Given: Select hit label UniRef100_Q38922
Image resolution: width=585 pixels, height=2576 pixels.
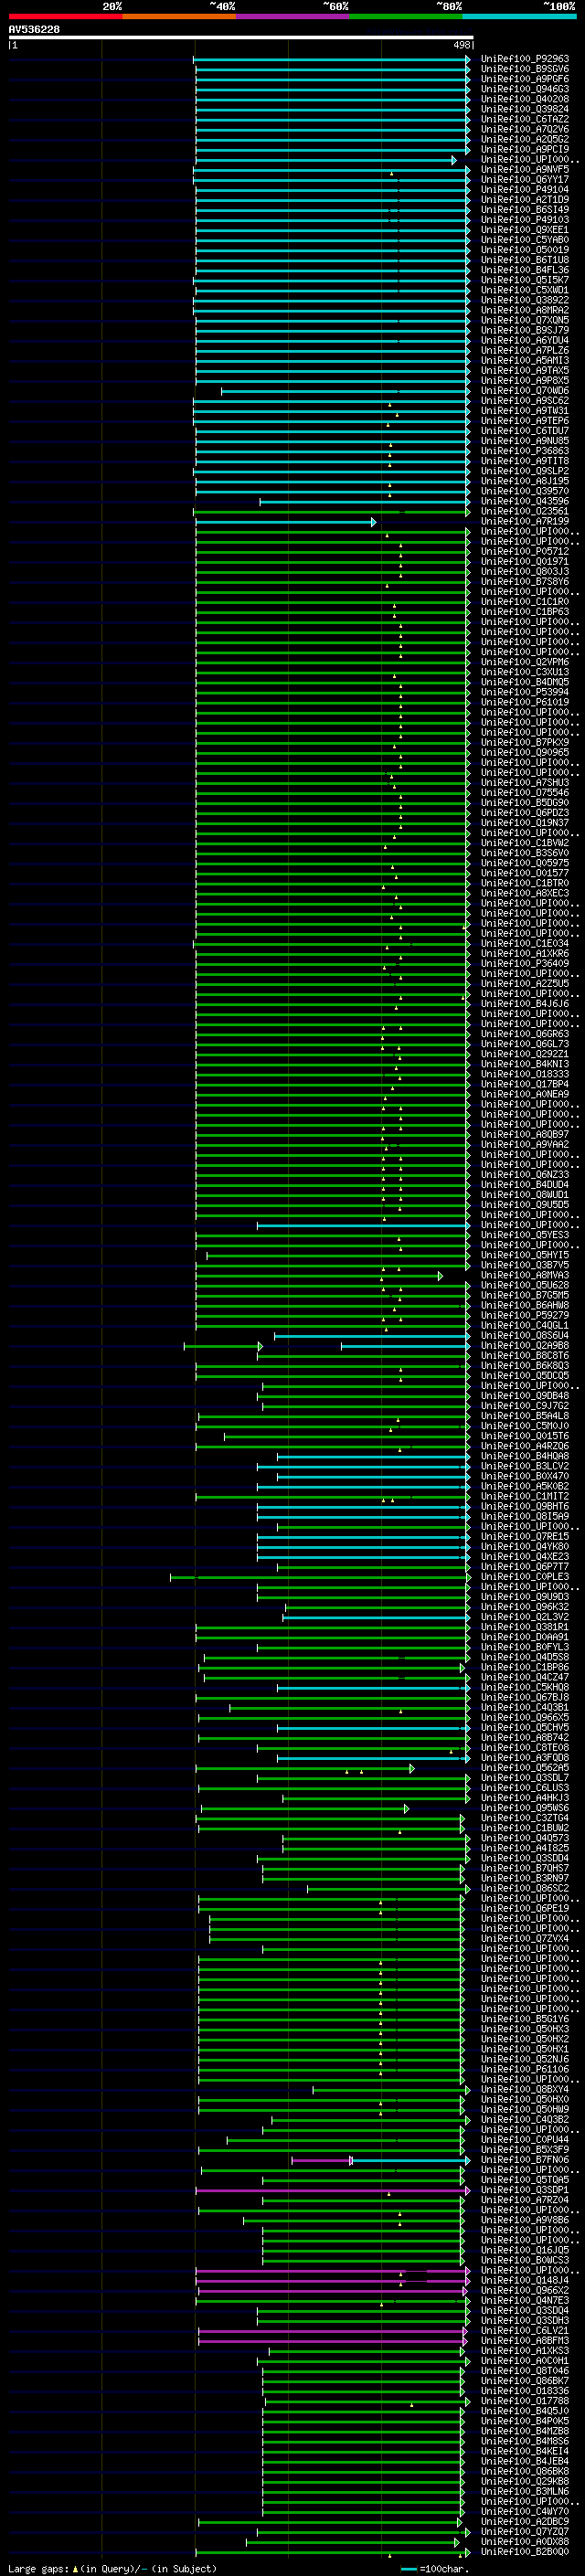Looking at the screenshot, I should click(x=524, y=300).
